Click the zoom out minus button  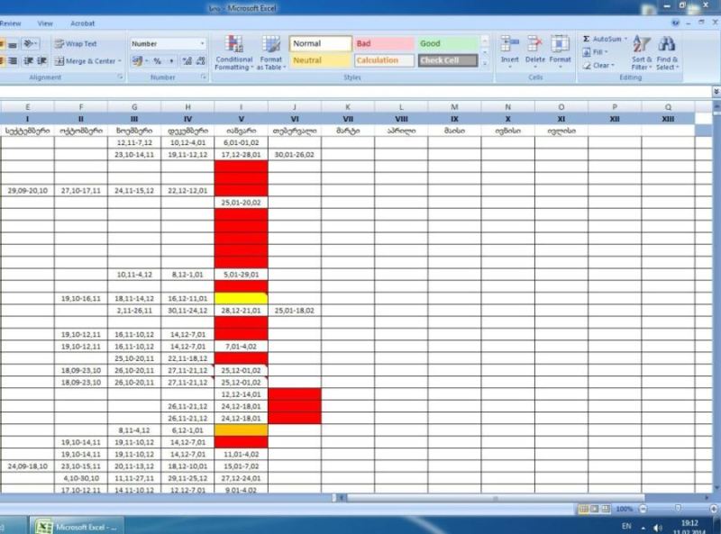[643, 509]
